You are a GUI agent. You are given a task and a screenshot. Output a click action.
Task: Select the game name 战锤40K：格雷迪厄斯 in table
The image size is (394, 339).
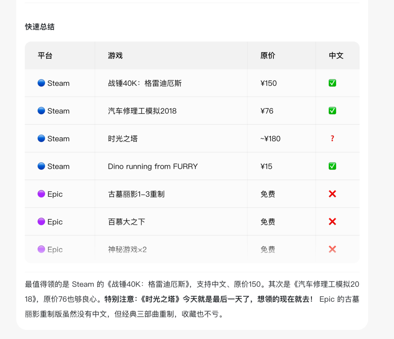(x=145, y=83)
